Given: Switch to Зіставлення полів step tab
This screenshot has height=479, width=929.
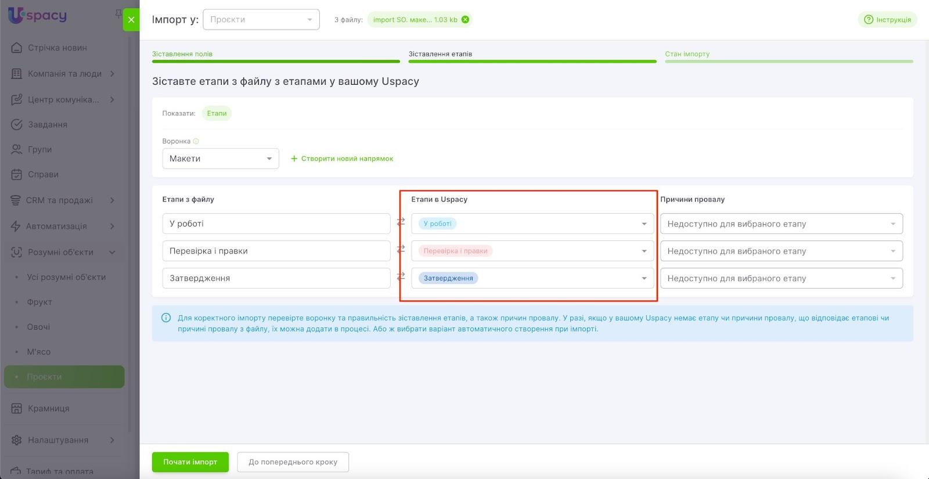Looking at the screenshot, I should [x=276, y=55].
